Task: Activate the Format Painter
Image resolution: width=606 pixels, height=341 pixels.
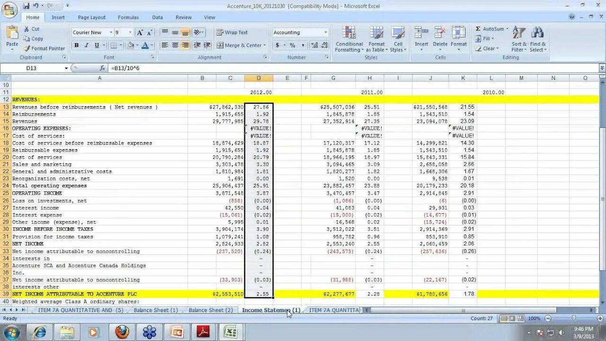Action: pyautogui.click(x=45, y=48)
